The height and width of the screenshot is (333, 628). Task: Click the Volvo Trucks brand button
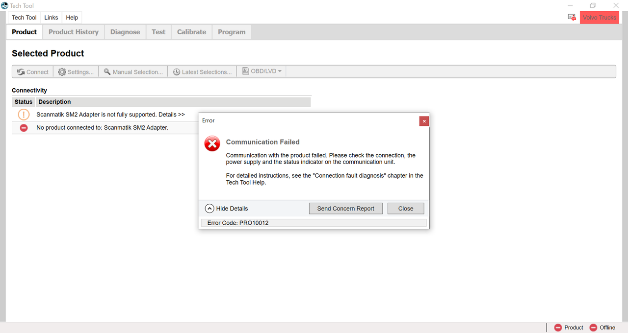tap(600, 18)
